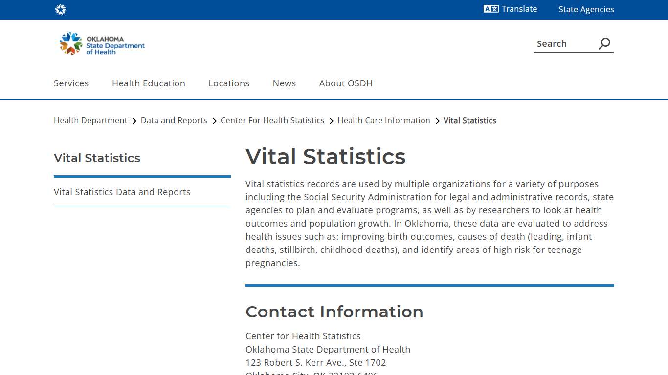Click the chevron after Data and Reports
This screenshot has height=375, width=668.
[214, 121]
